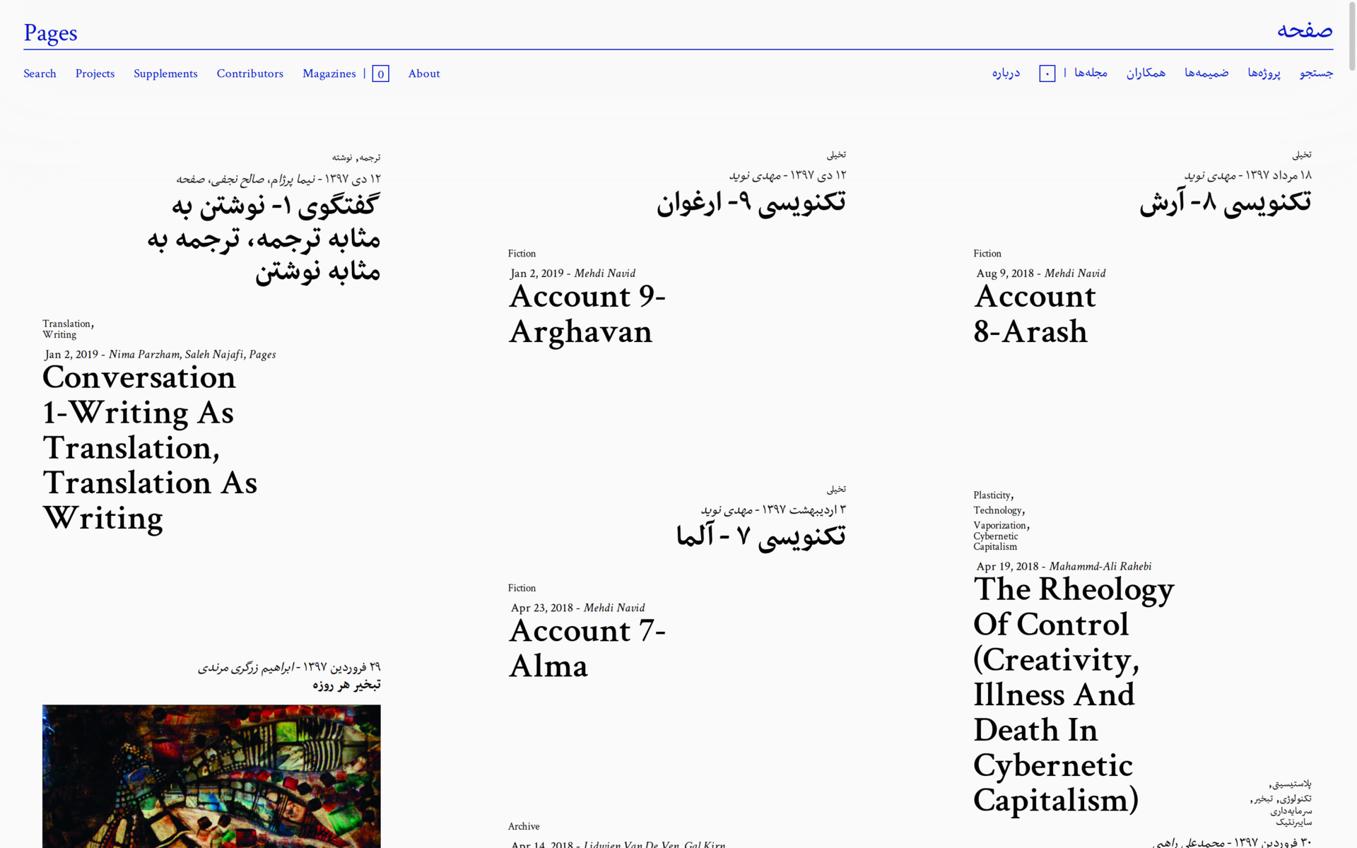Open the Search menu item

pyautogui.click(x=40, y=73)
